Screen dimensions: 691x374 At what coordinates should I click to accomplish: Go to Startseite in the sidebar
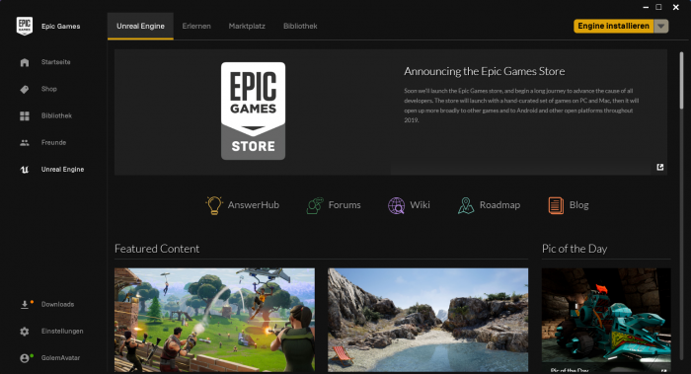click(56, 62)
